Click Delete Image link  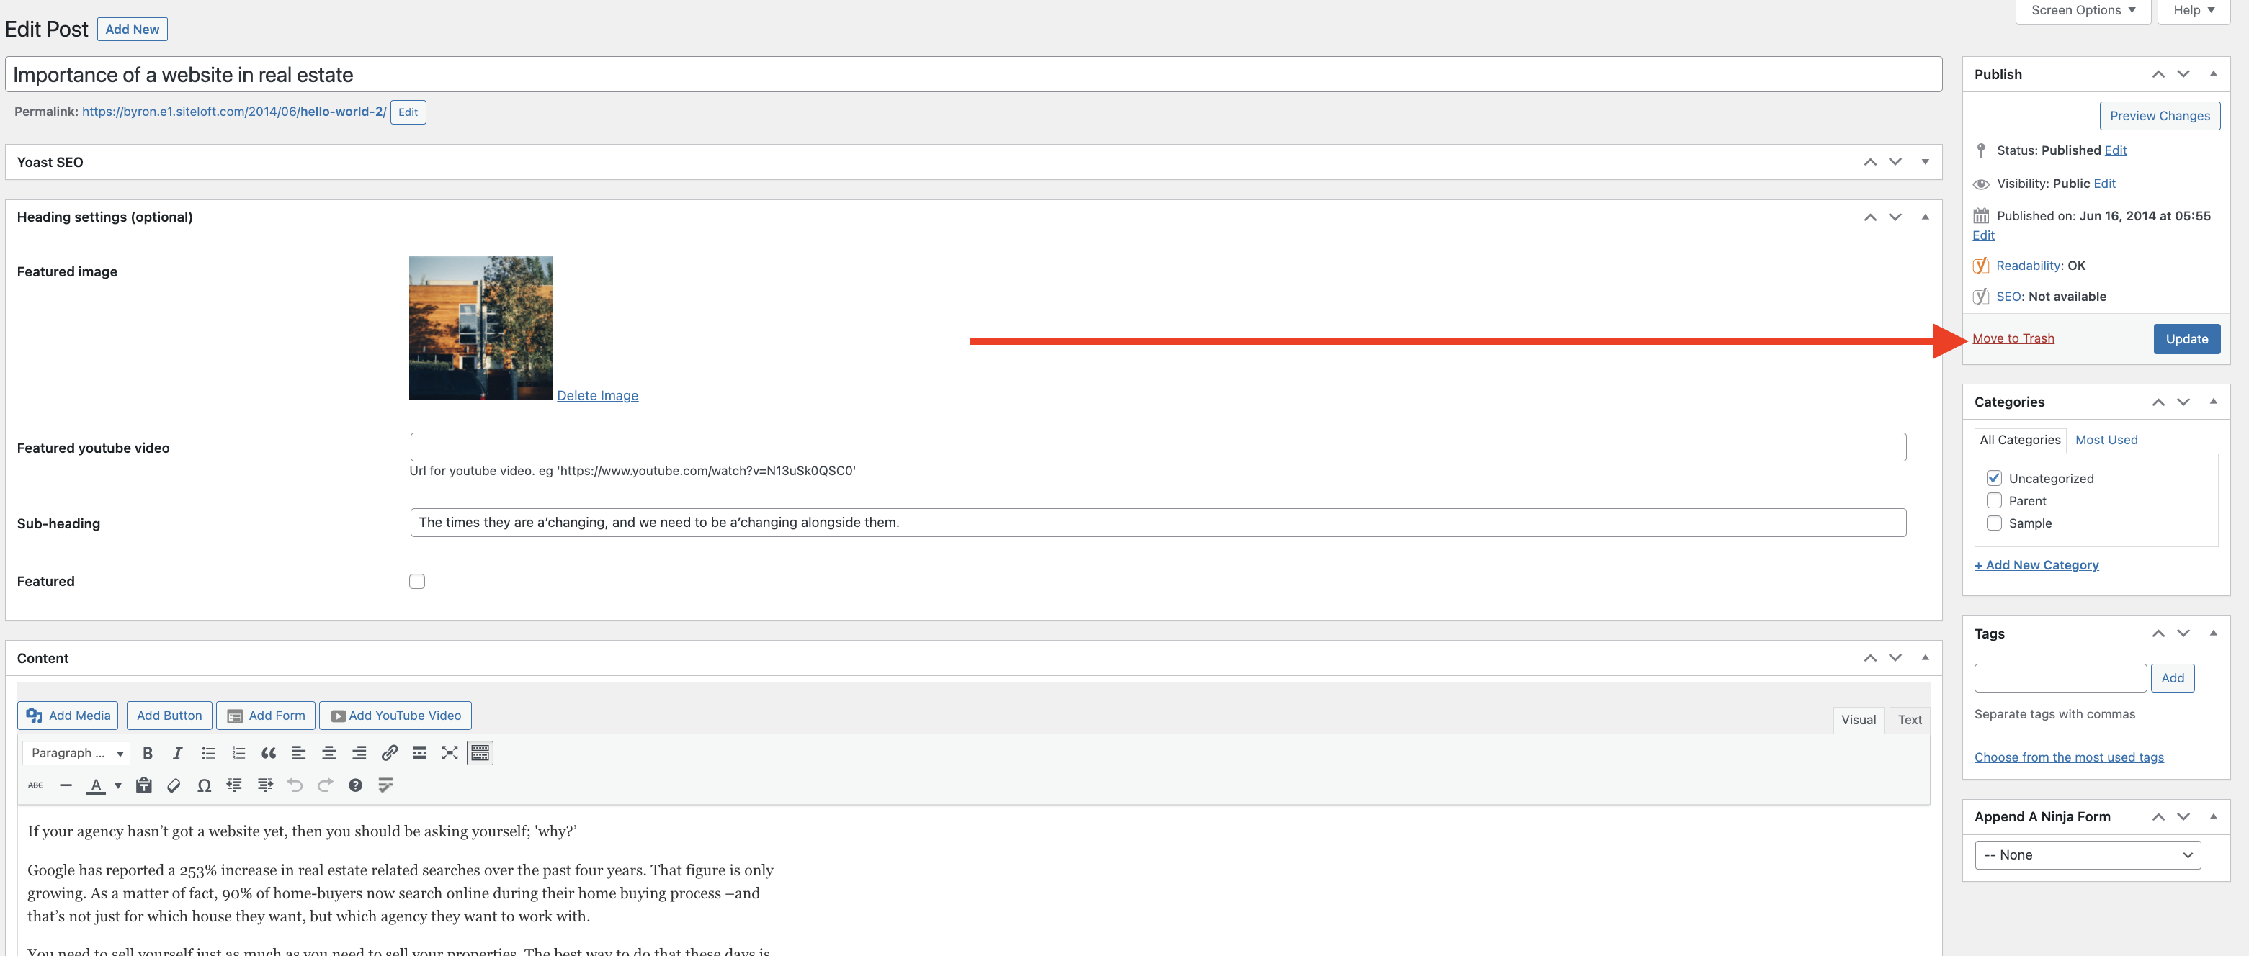(x=597, y=395)
